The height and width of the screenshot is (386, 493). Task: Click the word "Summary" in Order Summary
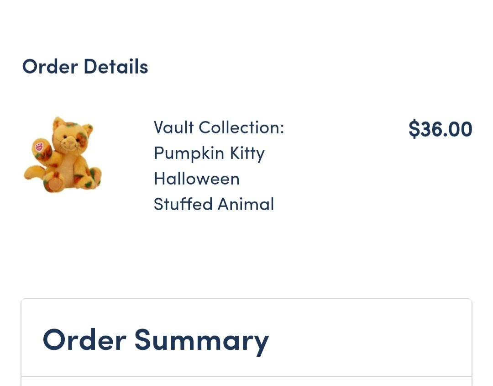(x=201, y=340)
